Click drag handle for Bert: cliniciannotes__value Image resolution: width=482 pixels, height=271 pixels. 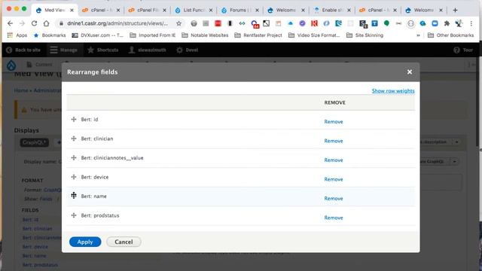[74, 157]
